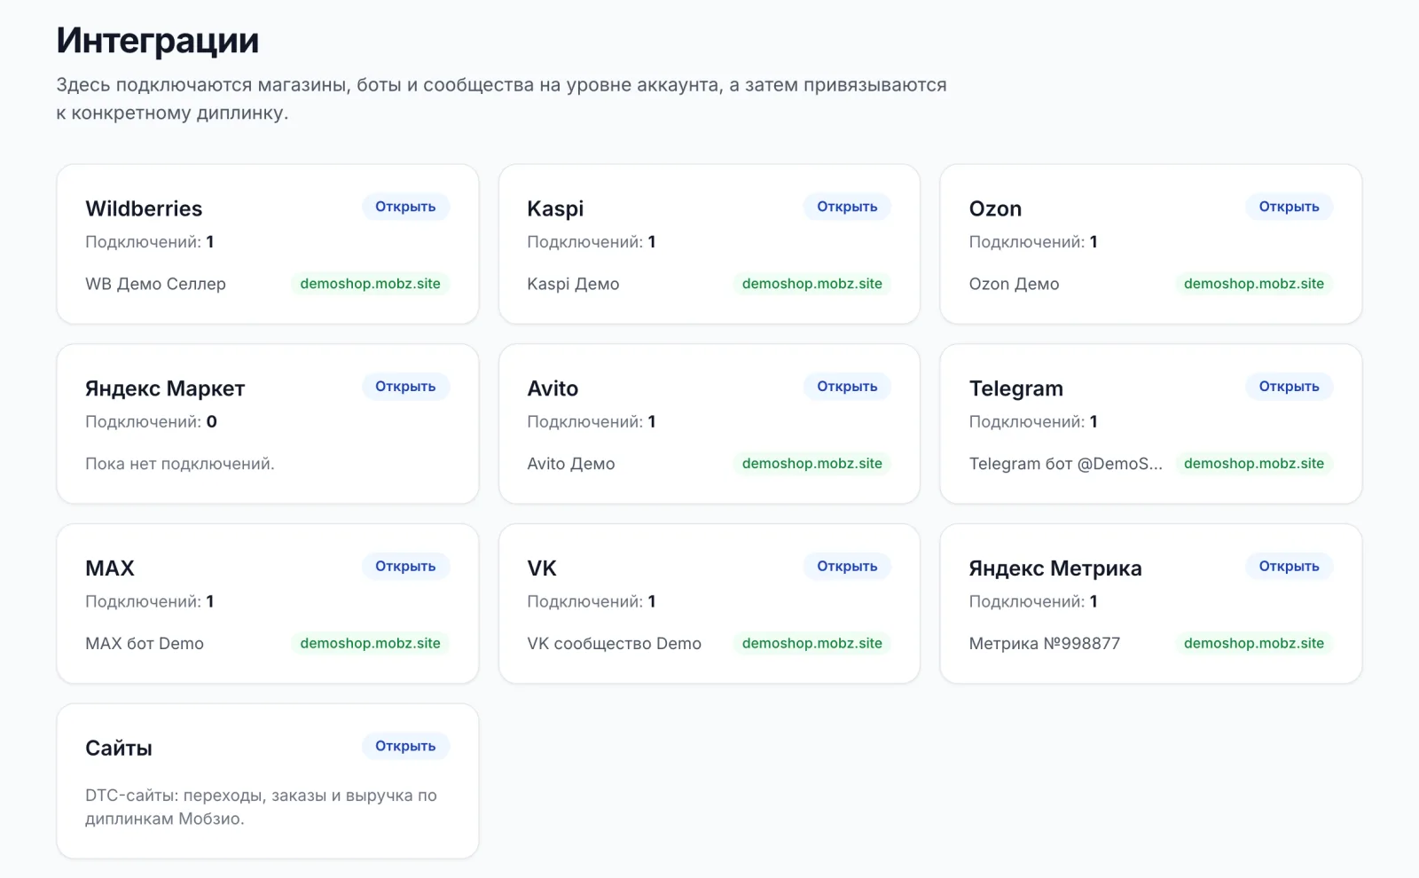Open the Яндекс Метрика integration
Screen dimensions: 1419x878
[1289, 567]
